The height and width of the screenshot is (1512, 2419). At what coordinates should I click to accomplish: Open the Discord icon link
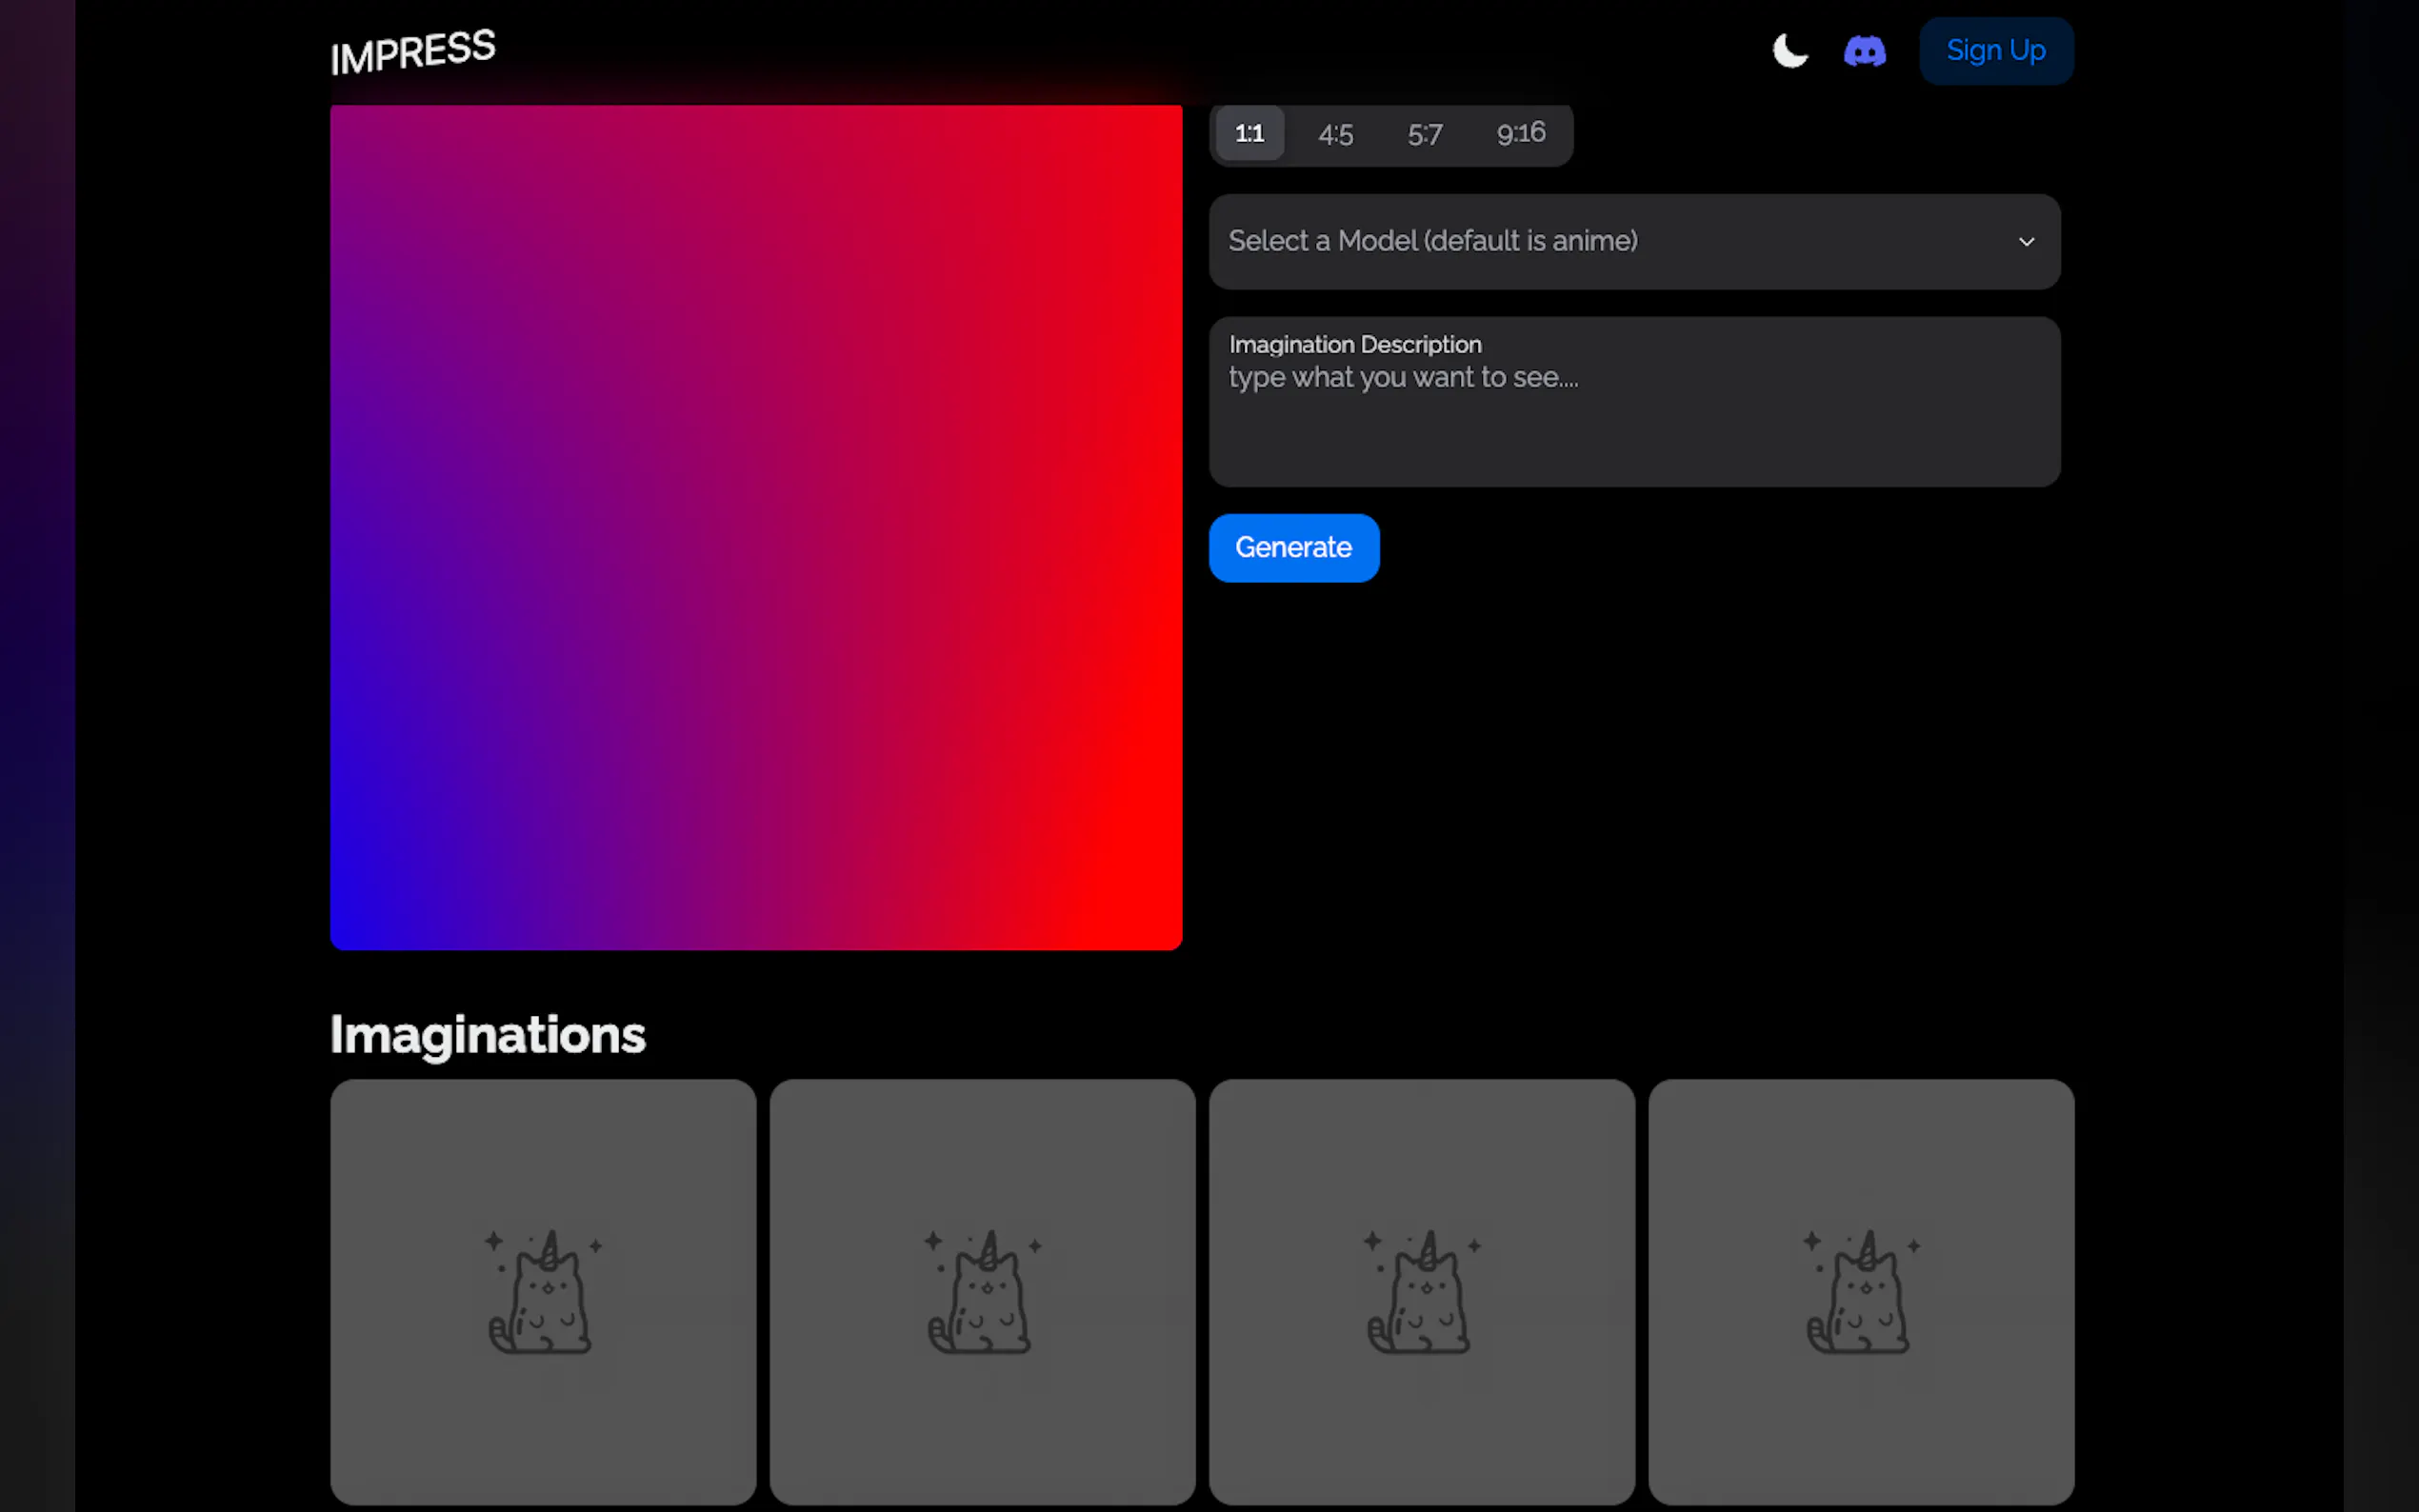[1864, 51]
